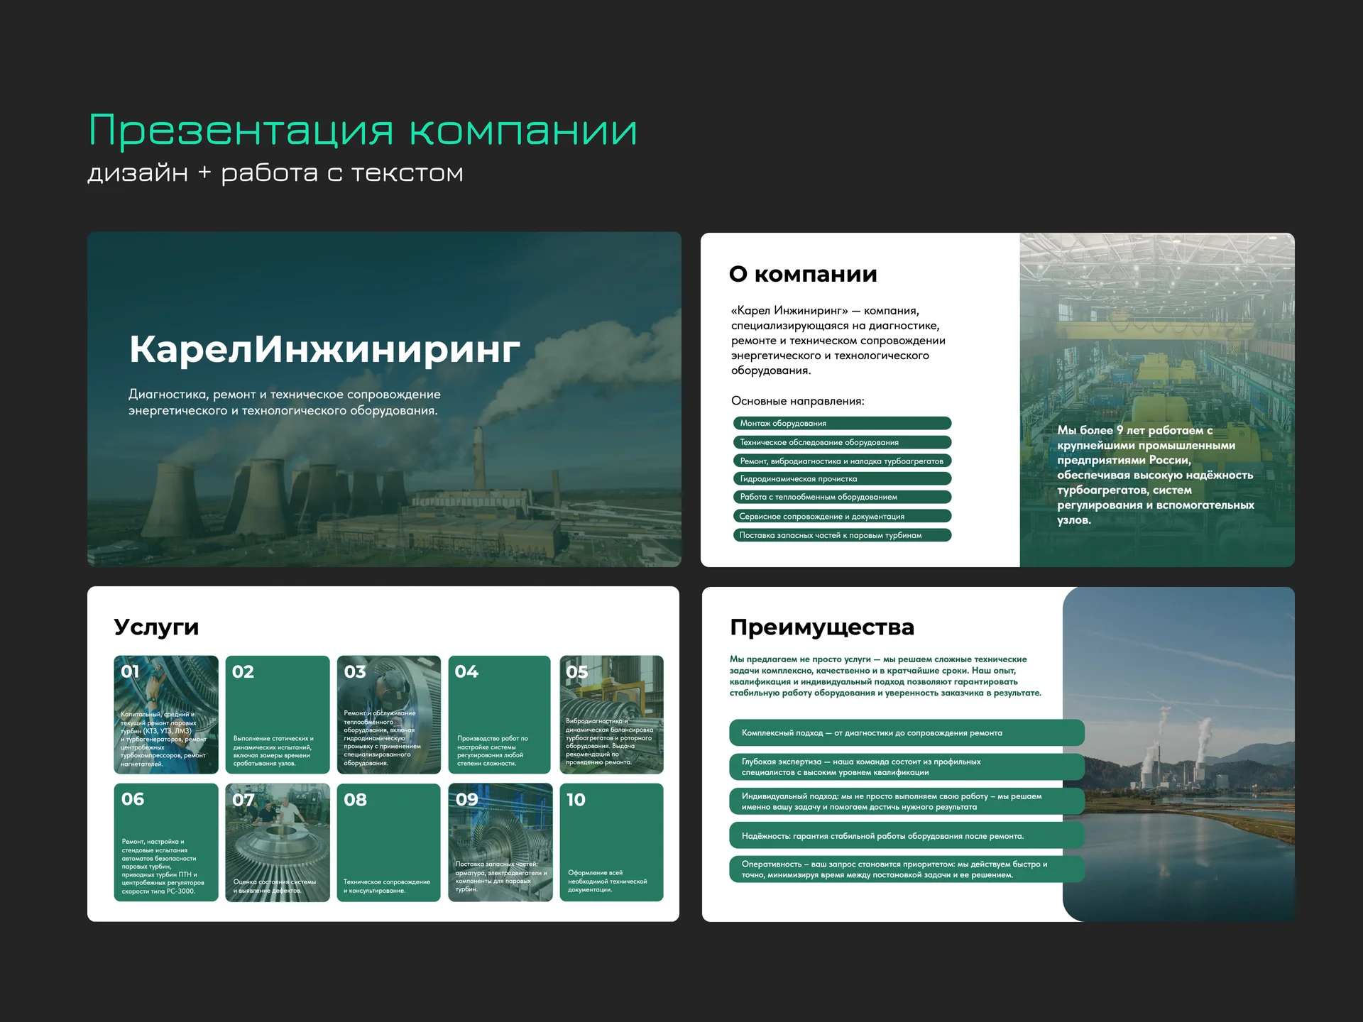Click the 'Преимущества' slide heading
Image resolution: width=1363 pixels, height=1022 pixels.
click(822, 627)
